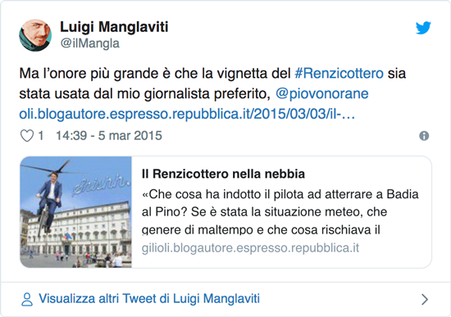Expand the chevron arrow at bottom right
451x317 pixels.
[425, 299]
